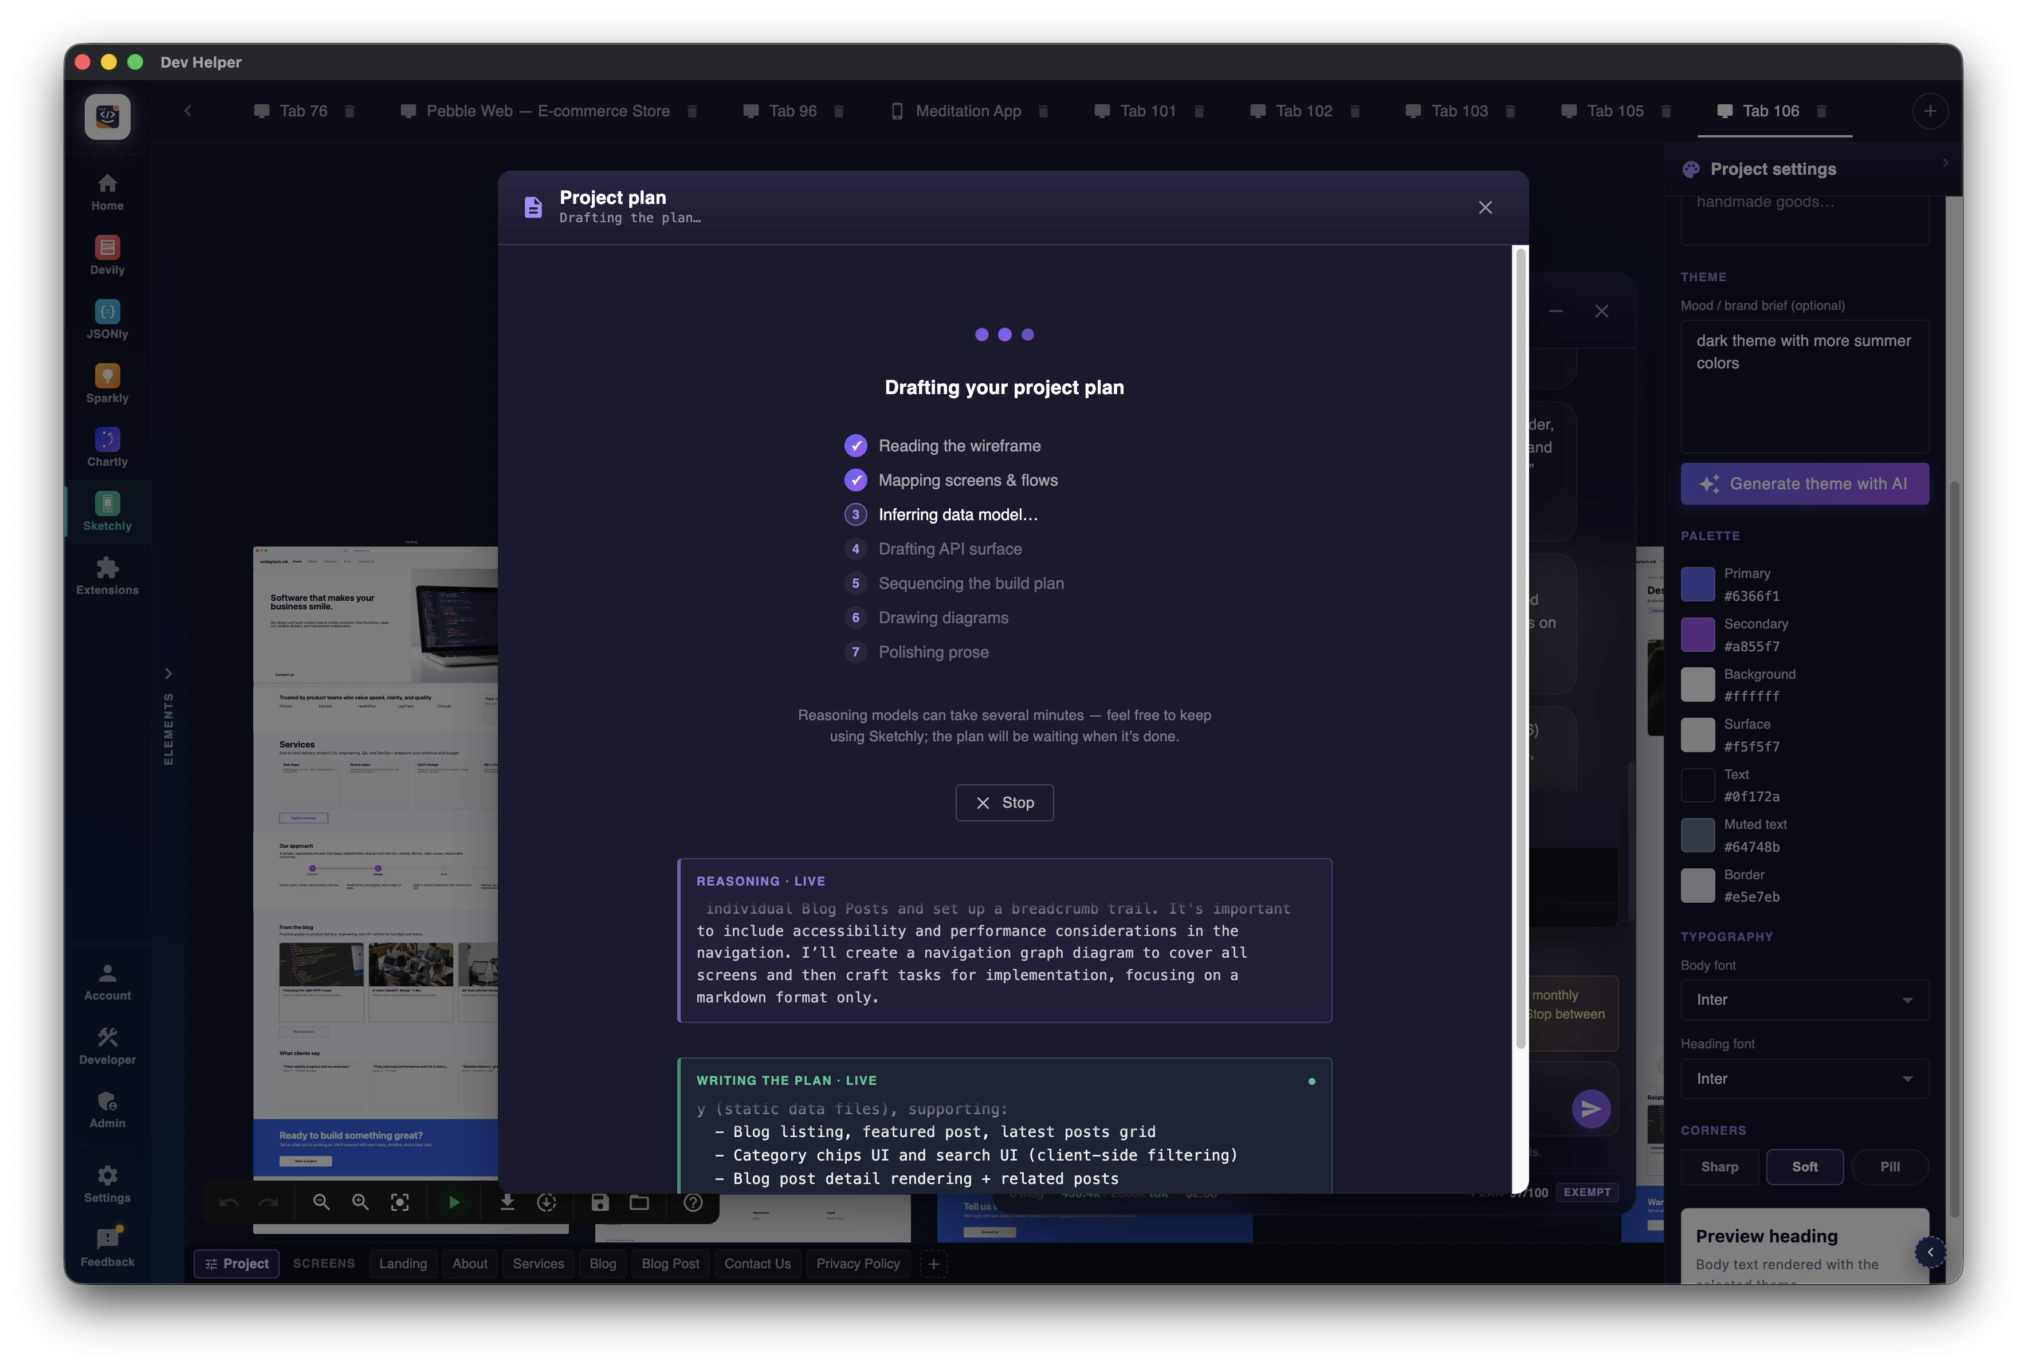Add a new tab with the plus button
This screenshot has height=1369, width=2027.
tap(1929, 112)
